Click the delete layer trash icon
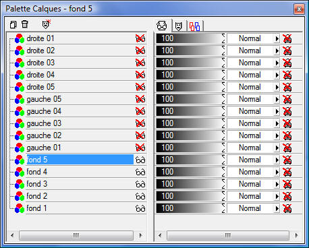The height and width of the screenshot is (248, 309). (25, 24)
